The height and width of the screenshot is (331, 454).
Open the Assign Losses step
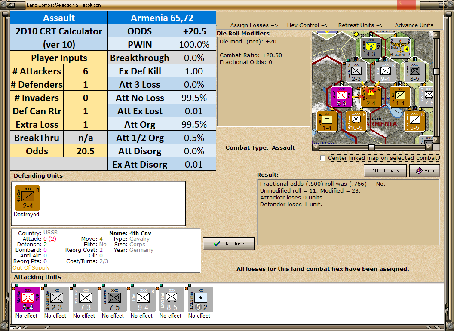pyautogui.click(x=254, y=25)
